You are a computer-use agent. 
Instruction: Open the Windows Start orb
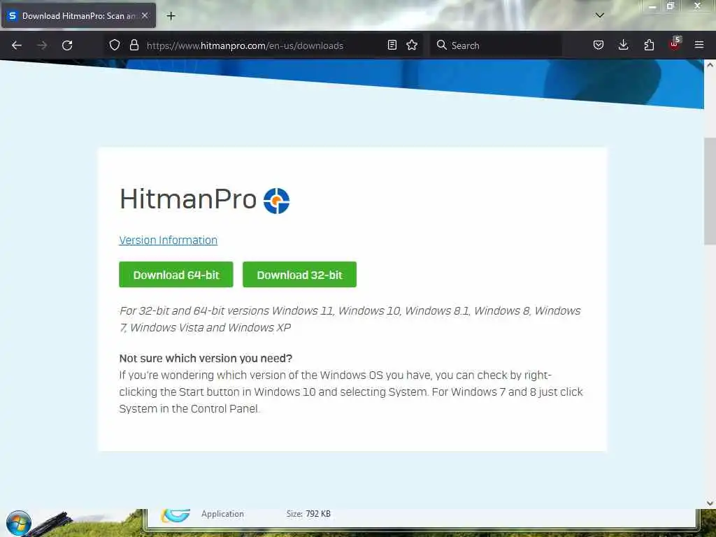coord(18,523)
